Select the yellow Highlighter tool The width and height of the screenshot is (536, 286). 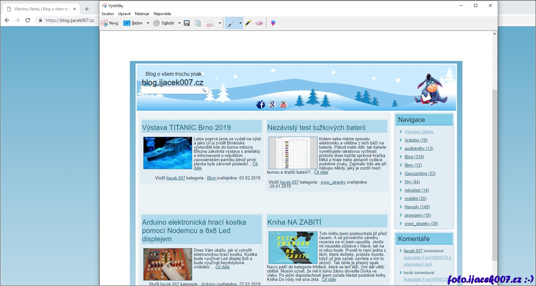tap(248, 23)
